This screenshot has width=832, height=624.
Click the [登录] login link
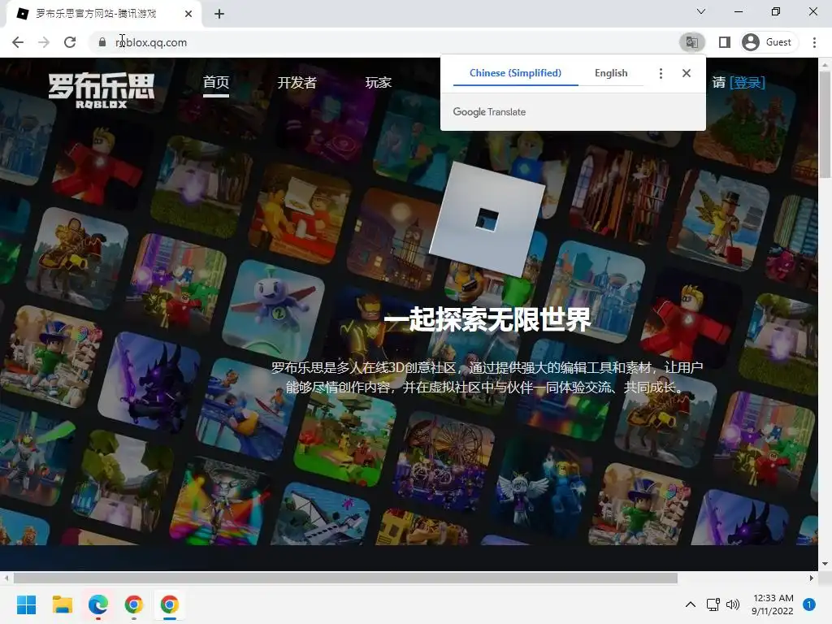(747, 82)
